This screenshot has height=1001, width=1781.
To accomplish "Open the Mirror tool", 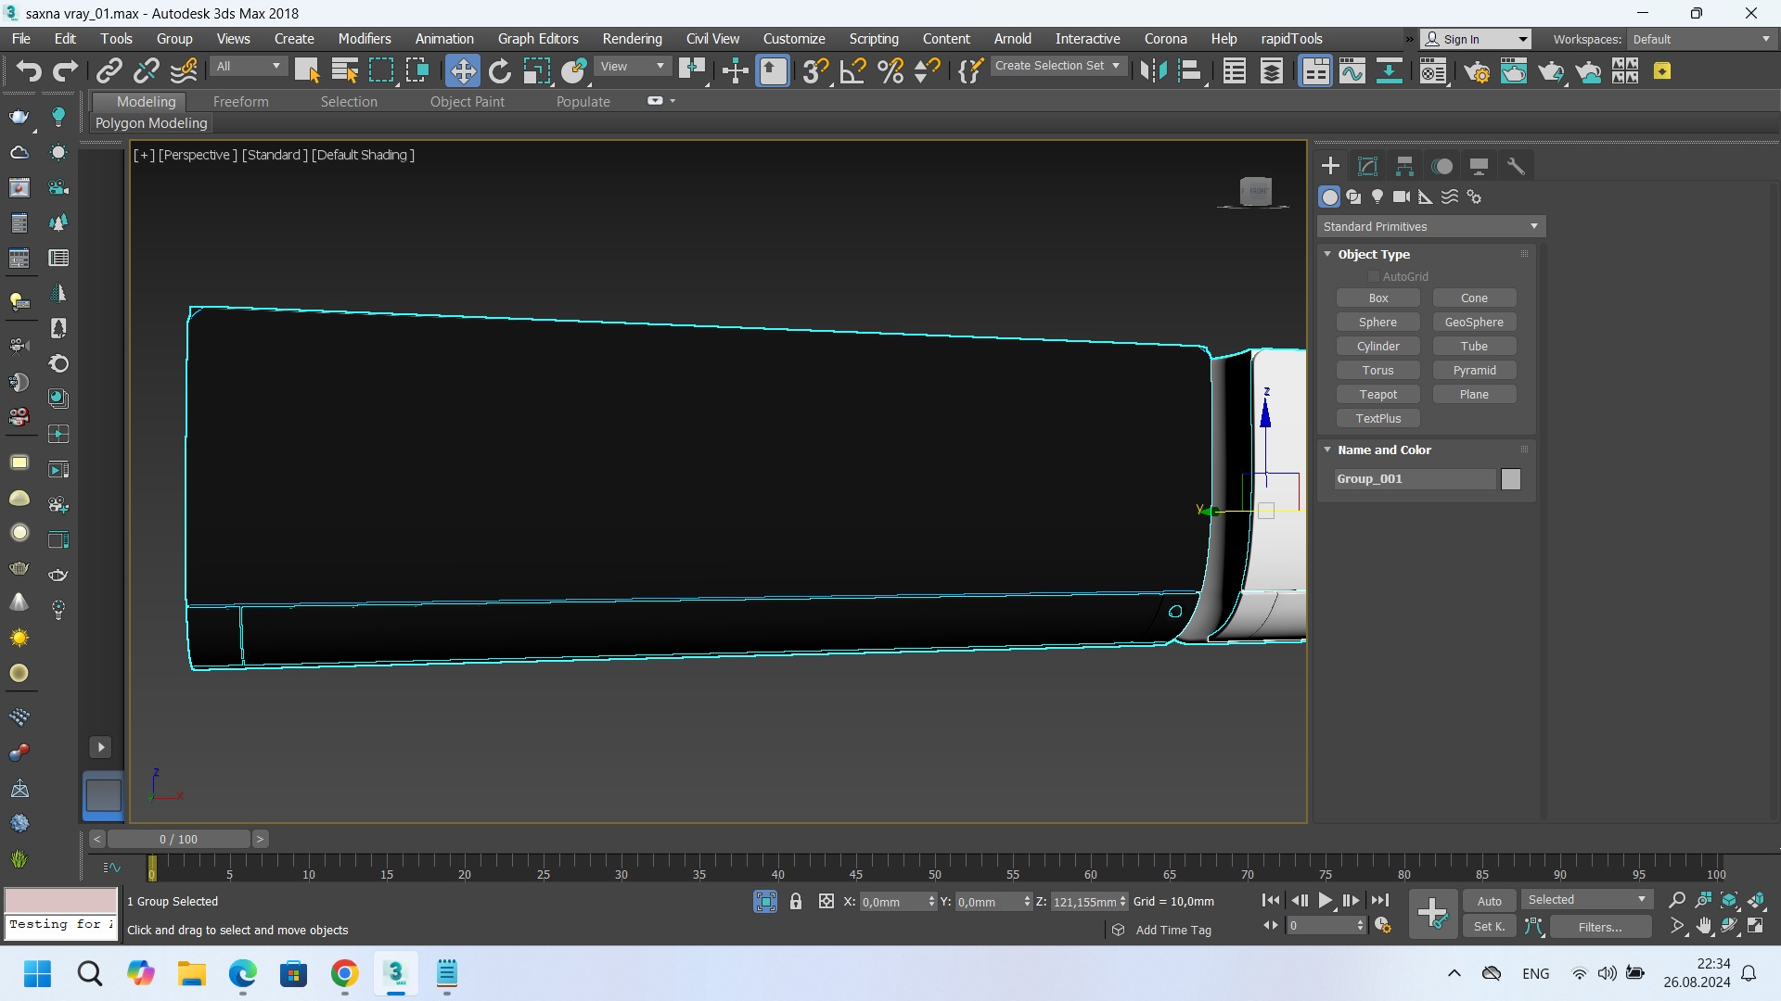I will pos(1153,71).
